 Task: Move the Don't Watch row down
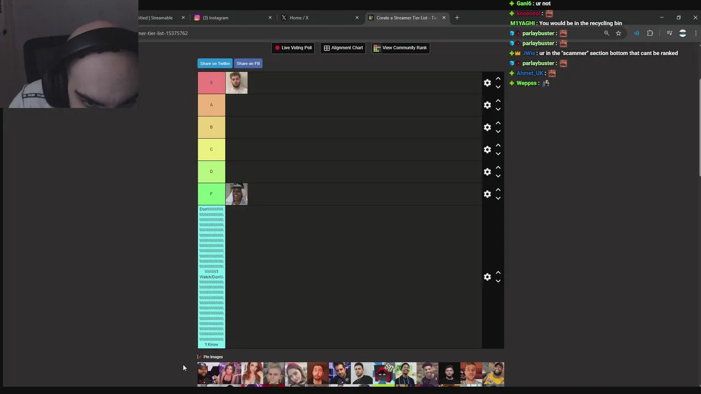tap(498, 281)
